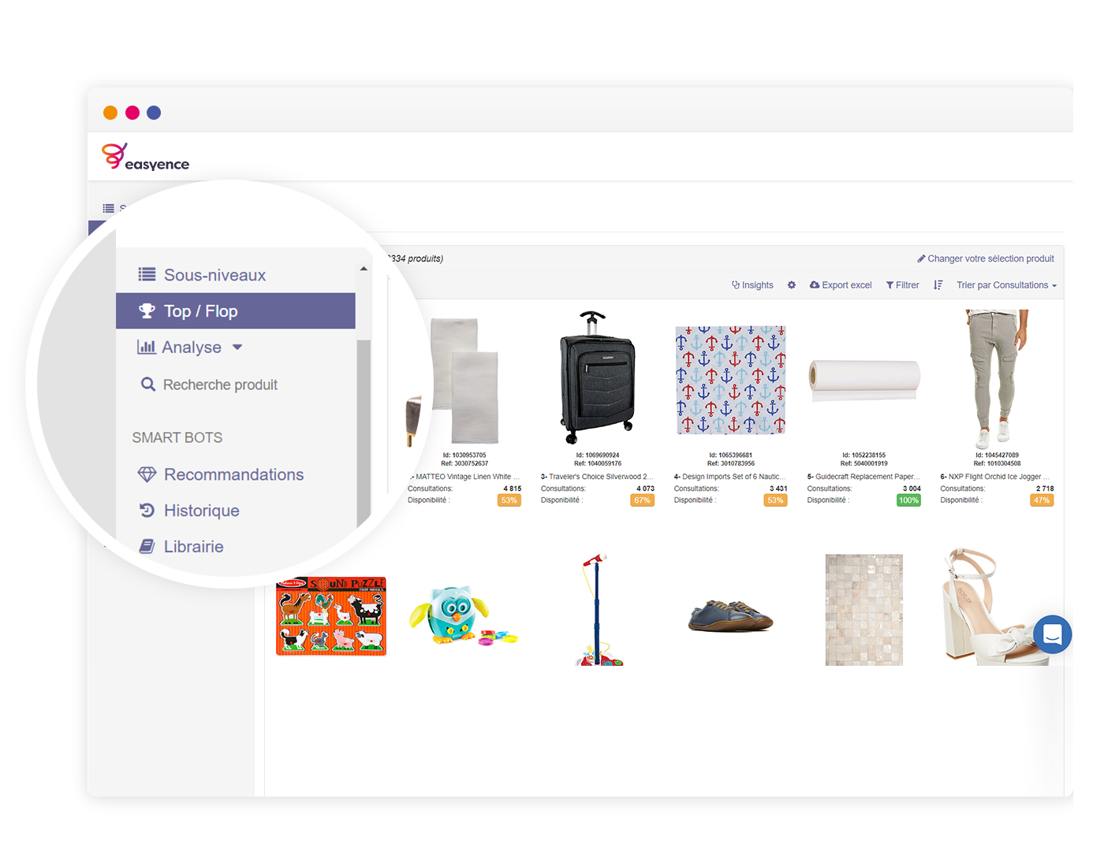The width and height of the screenshot is (1104, 851).
Task: Open the settings gear in the toolbar
Action: (x=791, y=284)
